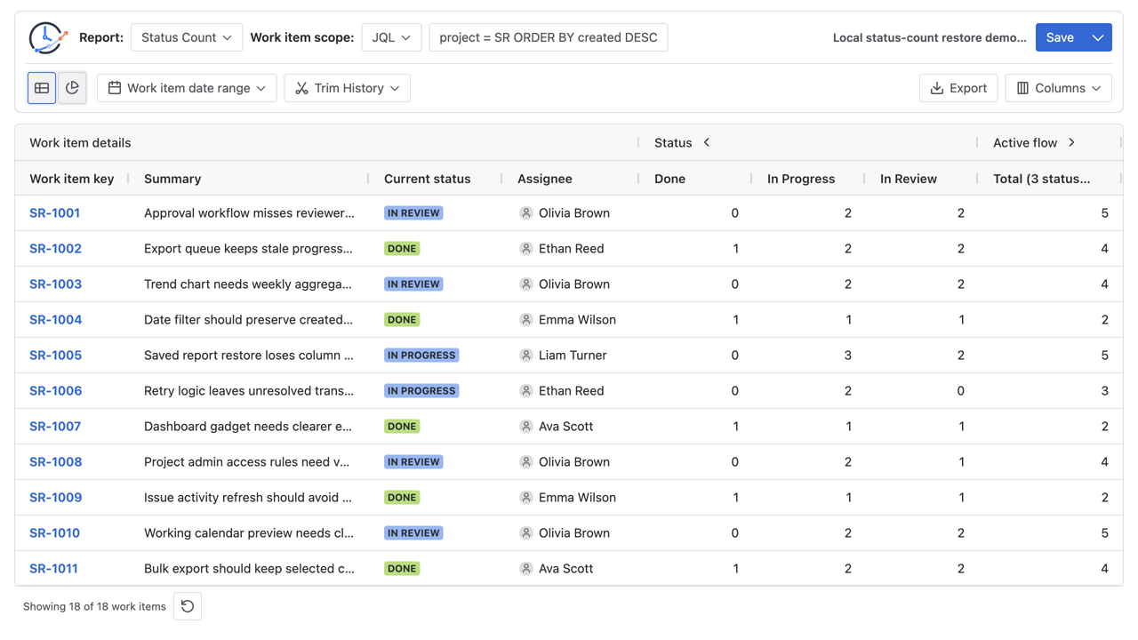Click assignee avatar icon in SR-1004 row

pos(526,319)
